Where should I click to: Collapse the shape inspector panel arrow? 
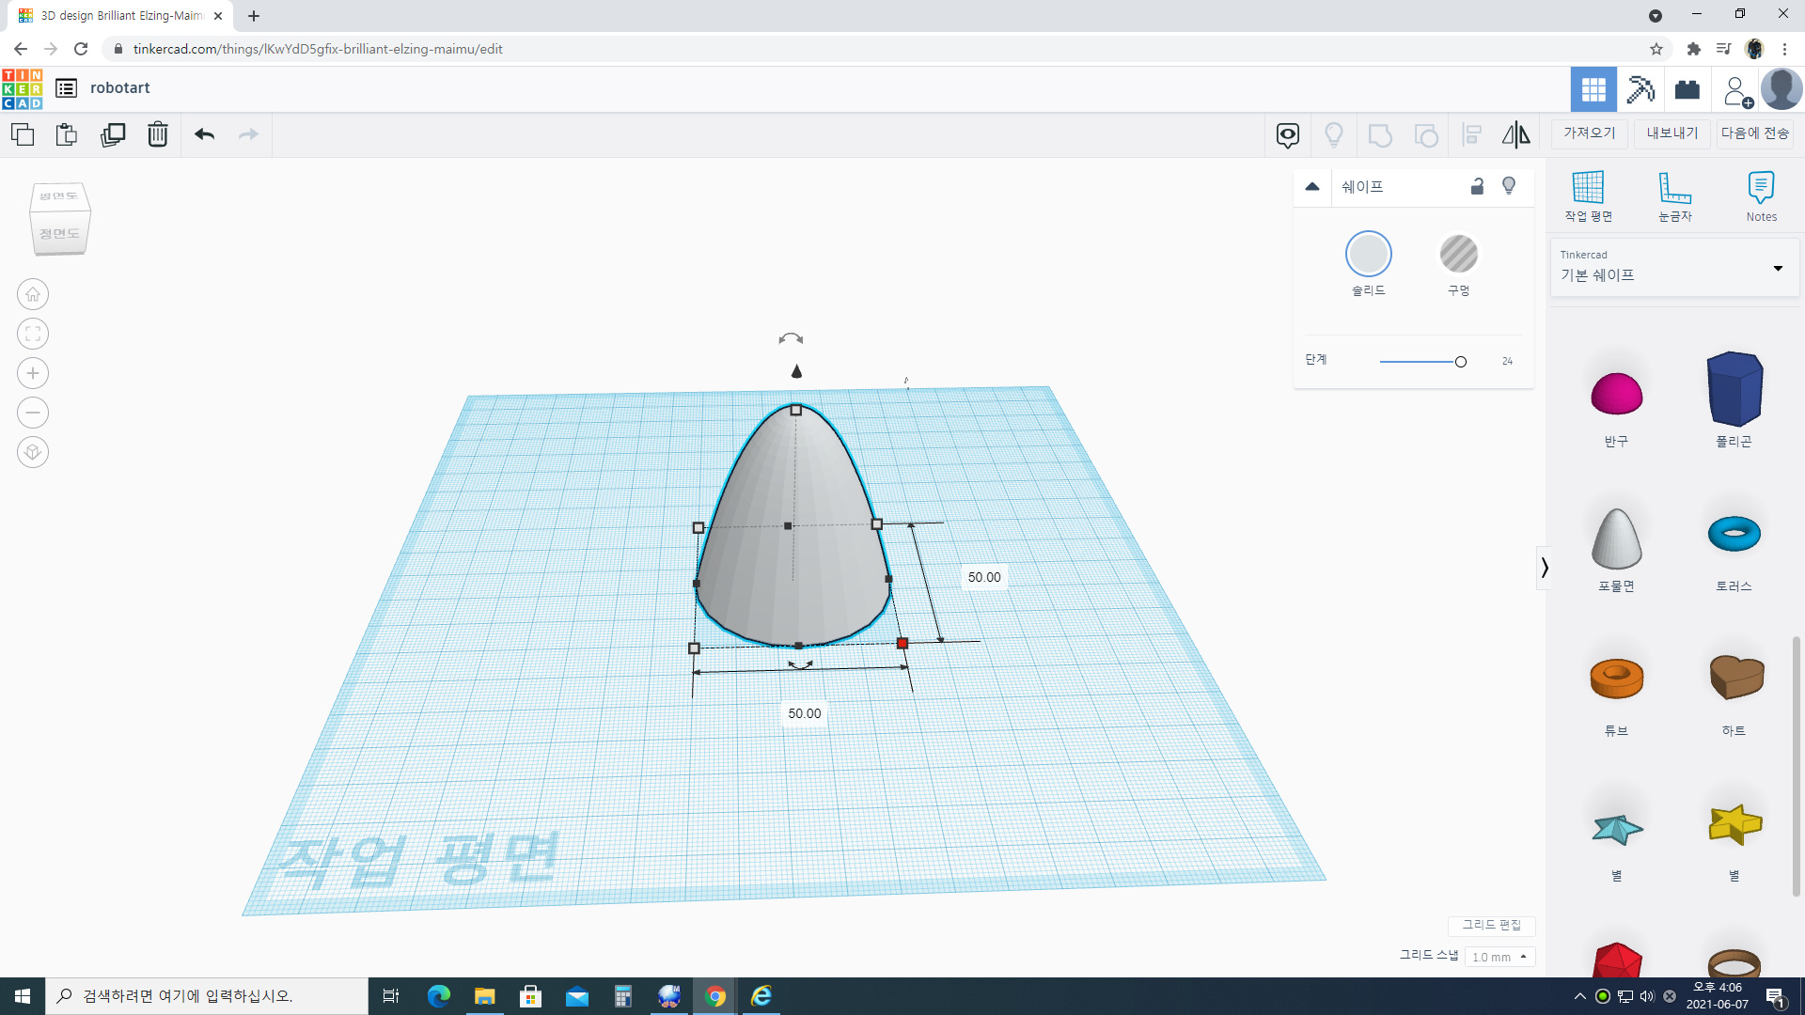point(1312,186)
